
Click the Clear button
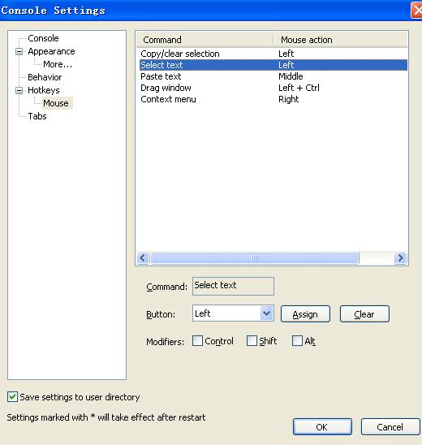pos(364,314)
